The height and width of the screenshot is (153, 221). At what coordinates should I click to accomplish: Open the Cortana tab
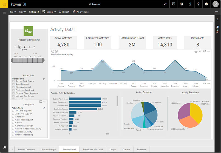(126, 149)
